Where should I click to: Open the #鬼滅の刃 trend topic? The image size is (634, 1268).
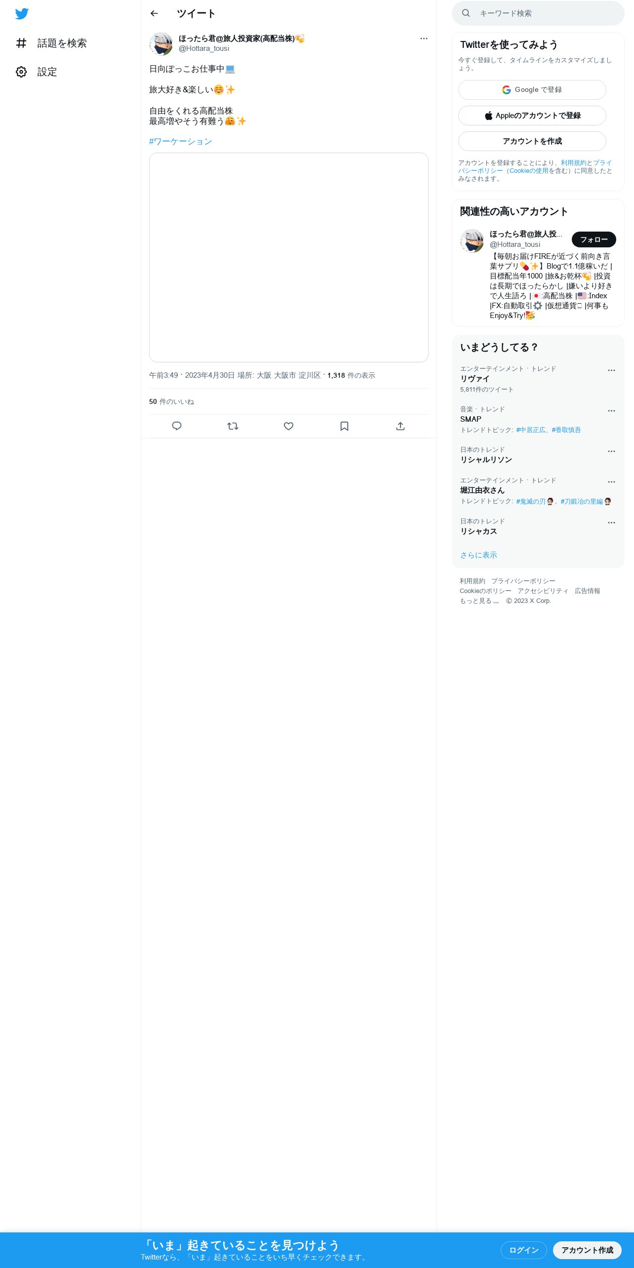(x=535, y=501)
